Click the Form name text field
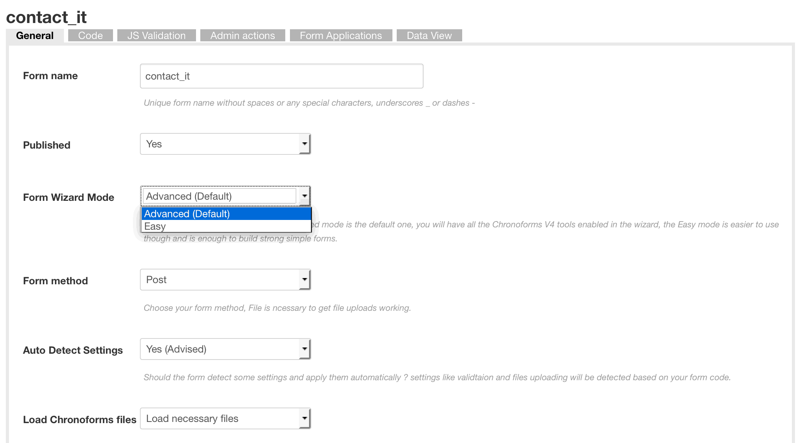The height and width of the screenshot is (443, 802). pyautogui.click(x=281, y=76)
